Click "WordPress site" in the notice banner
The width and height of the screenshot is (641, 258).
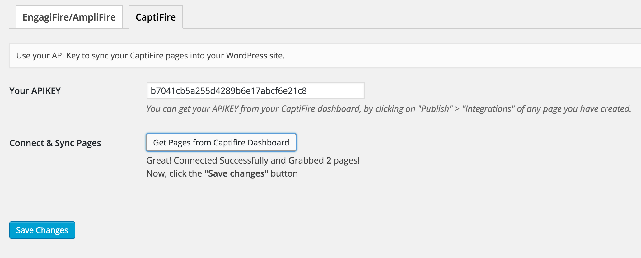(255, 56)
